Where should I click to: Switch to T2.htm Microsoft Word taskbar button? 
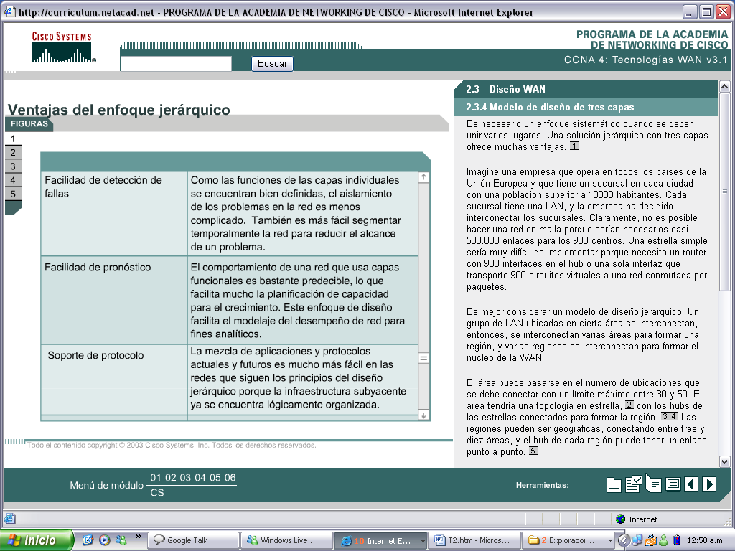(x=474, y=540)
